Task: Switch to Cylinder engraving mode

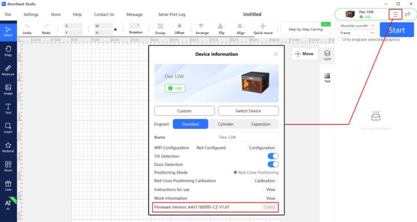Action: pyautogui.click(x=226, y=124)
